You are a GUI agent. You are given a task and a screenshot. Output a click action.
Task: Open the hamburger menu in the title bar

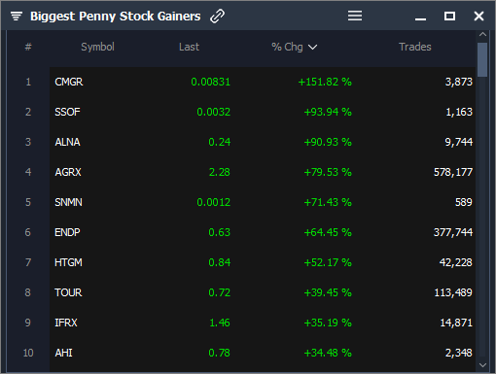pos(355,16)
